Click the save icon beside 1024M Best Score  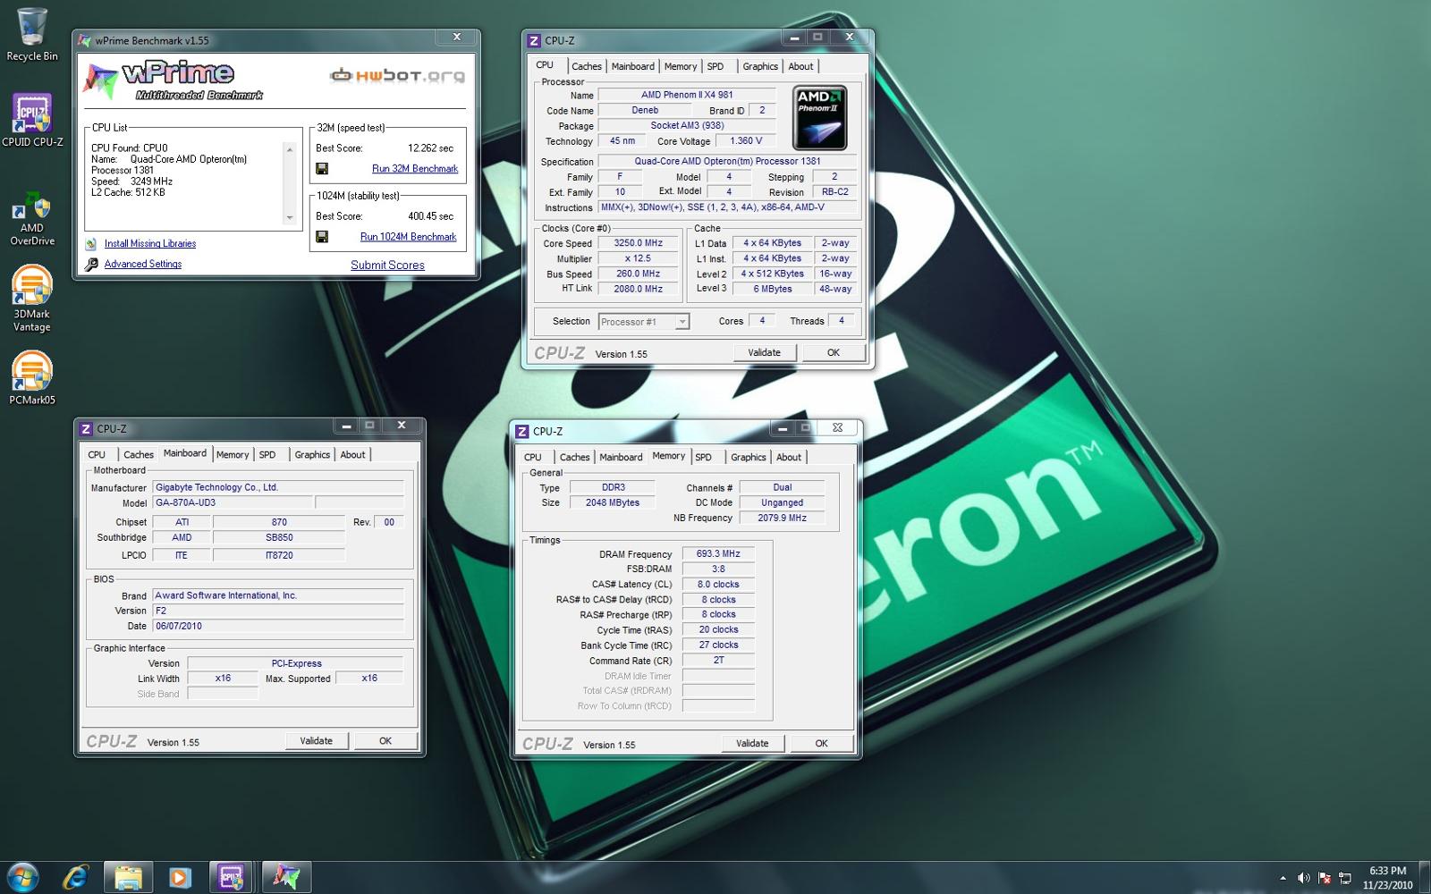click(x=322, y=237)
